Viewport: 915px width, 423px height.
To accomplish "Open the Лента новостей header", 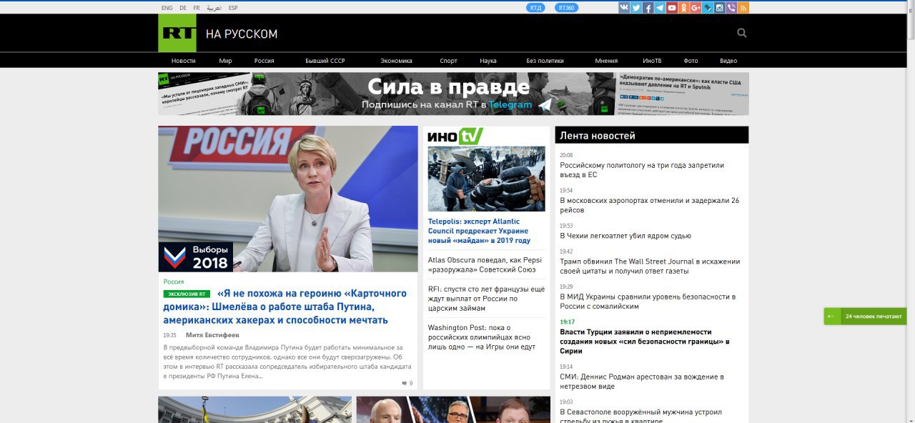I will click(652, 135).
